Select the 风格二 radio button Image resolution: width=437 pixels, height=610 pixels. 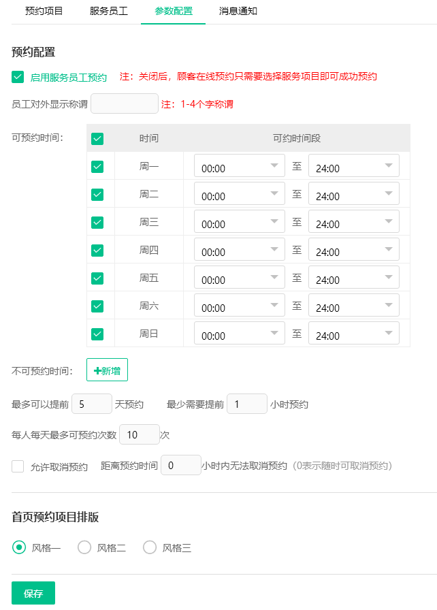coord(84,547)
